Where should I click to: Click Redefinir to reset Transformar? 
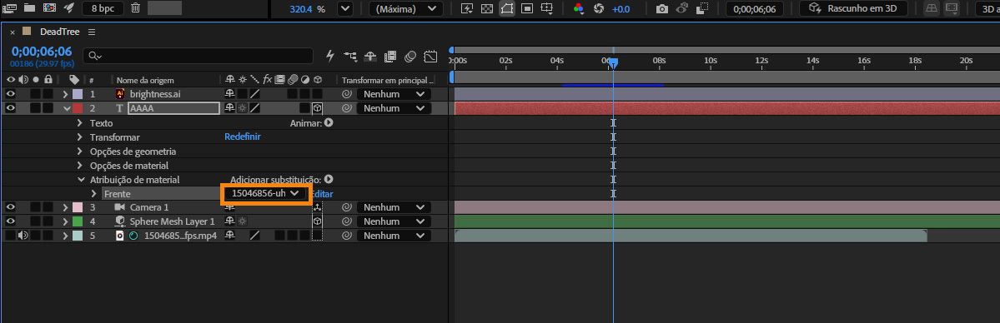click(243, 137)
